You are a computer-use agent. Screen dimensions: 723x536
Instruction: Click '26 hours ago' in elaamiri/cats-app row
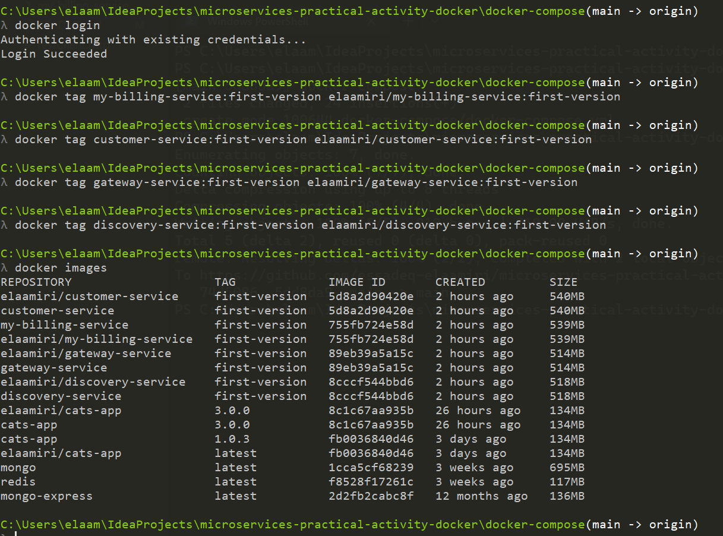[478, 411]
